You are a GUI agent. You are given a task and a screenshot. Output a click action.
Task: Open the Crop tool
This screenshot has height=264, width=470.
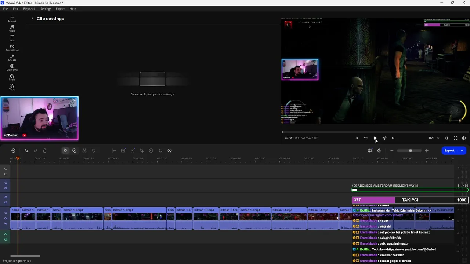(142, 151)
